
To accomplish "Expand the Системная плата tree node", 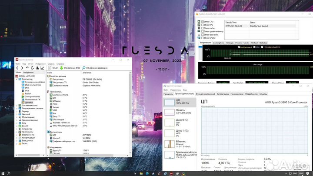I will pos(17,105).
